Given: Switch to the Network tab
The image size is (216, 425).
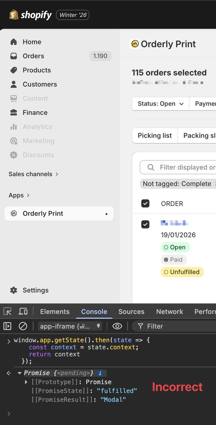Looking at the screenshot, I should point(170,312).
